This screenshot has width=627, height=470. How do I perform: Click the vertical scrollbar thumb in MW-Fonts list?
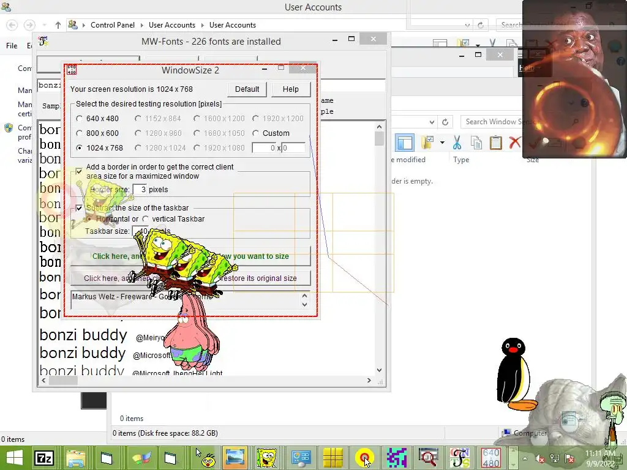(x=379, y=139)
